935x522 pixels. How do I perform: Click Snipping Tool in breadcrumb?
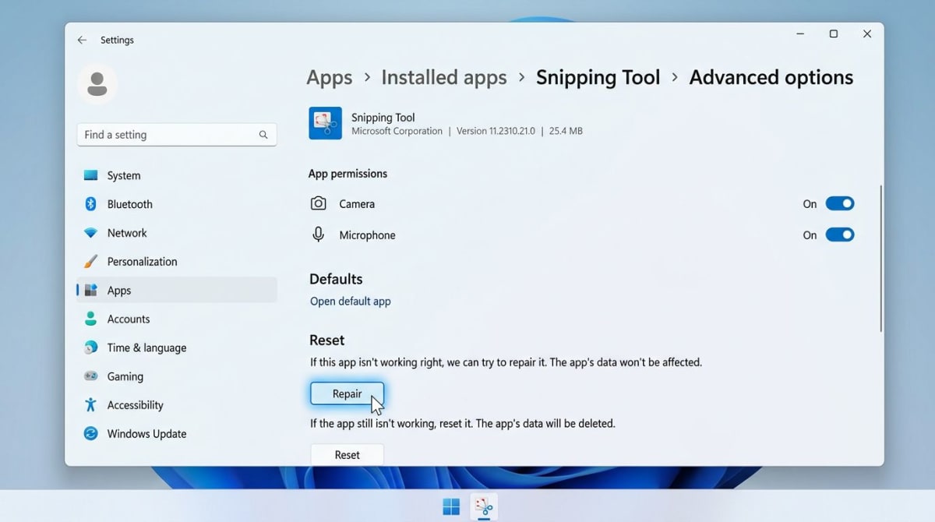598,78
